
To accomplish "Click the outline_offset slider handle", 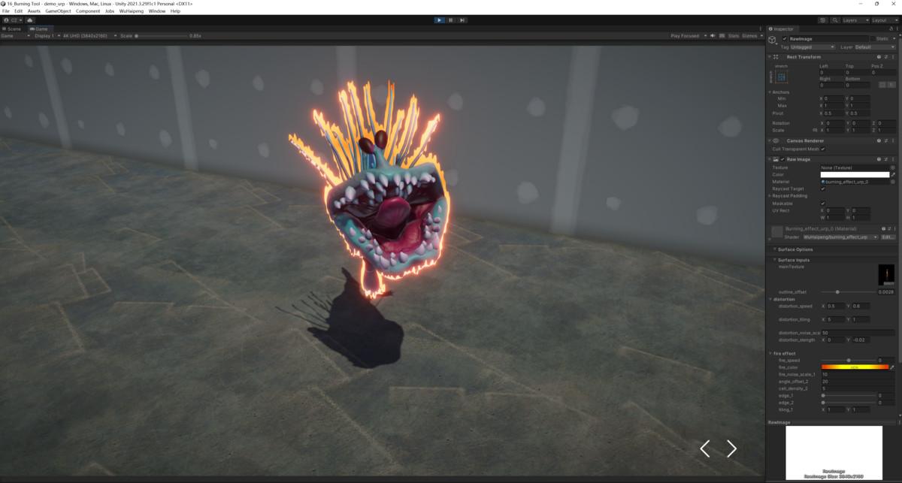I will pyautogui.click(x=837, y=291).
